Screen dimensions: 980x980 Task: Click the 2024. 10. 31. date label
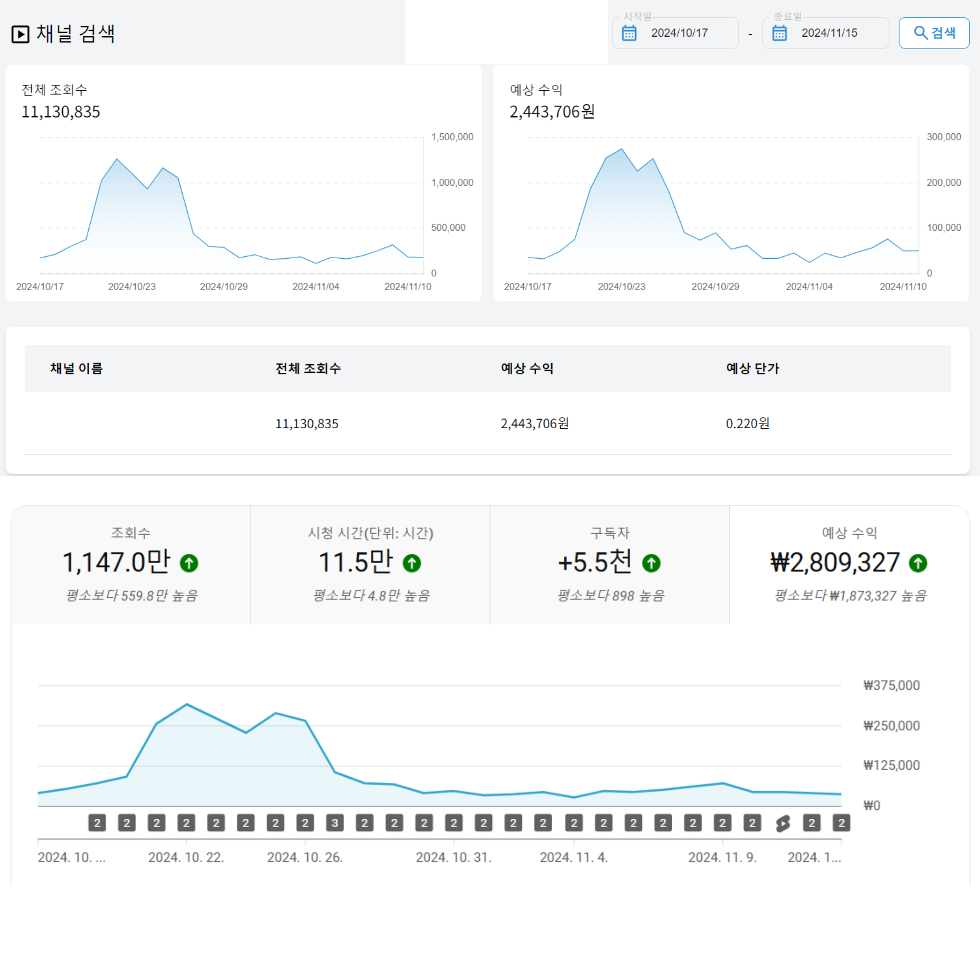(454, 858)
